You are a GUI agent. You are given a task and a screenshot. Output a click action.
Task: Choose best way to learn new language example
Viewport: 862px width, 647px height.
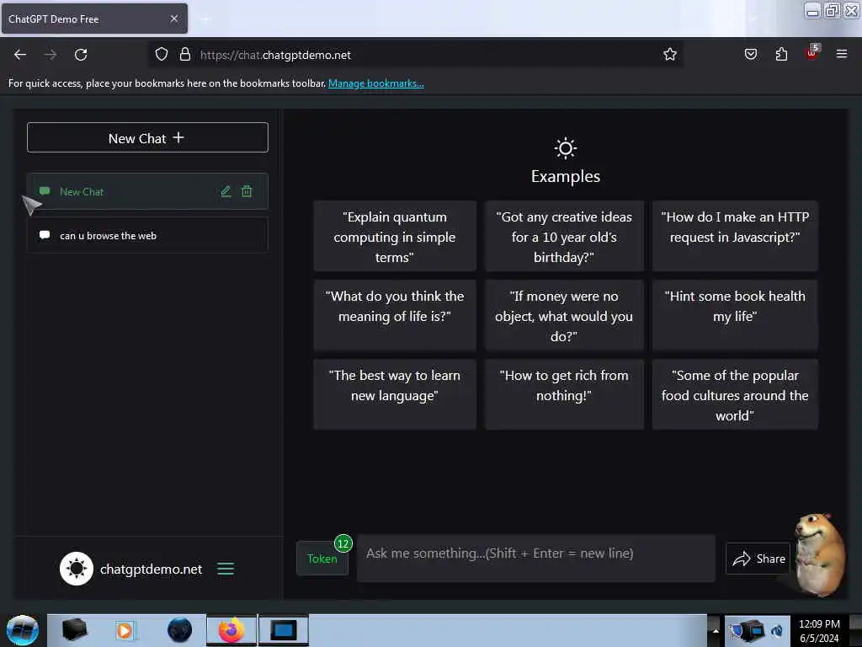395,394
